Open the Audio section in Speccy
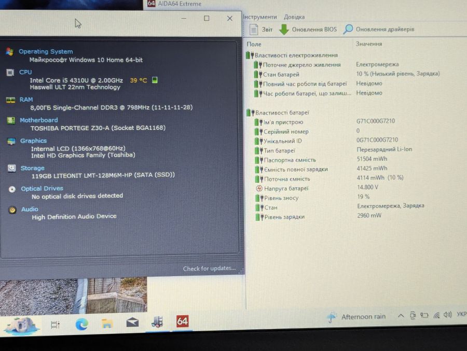The height and width of the screenshot is (351, 467). pyautogui.click(x=30, y=209)
